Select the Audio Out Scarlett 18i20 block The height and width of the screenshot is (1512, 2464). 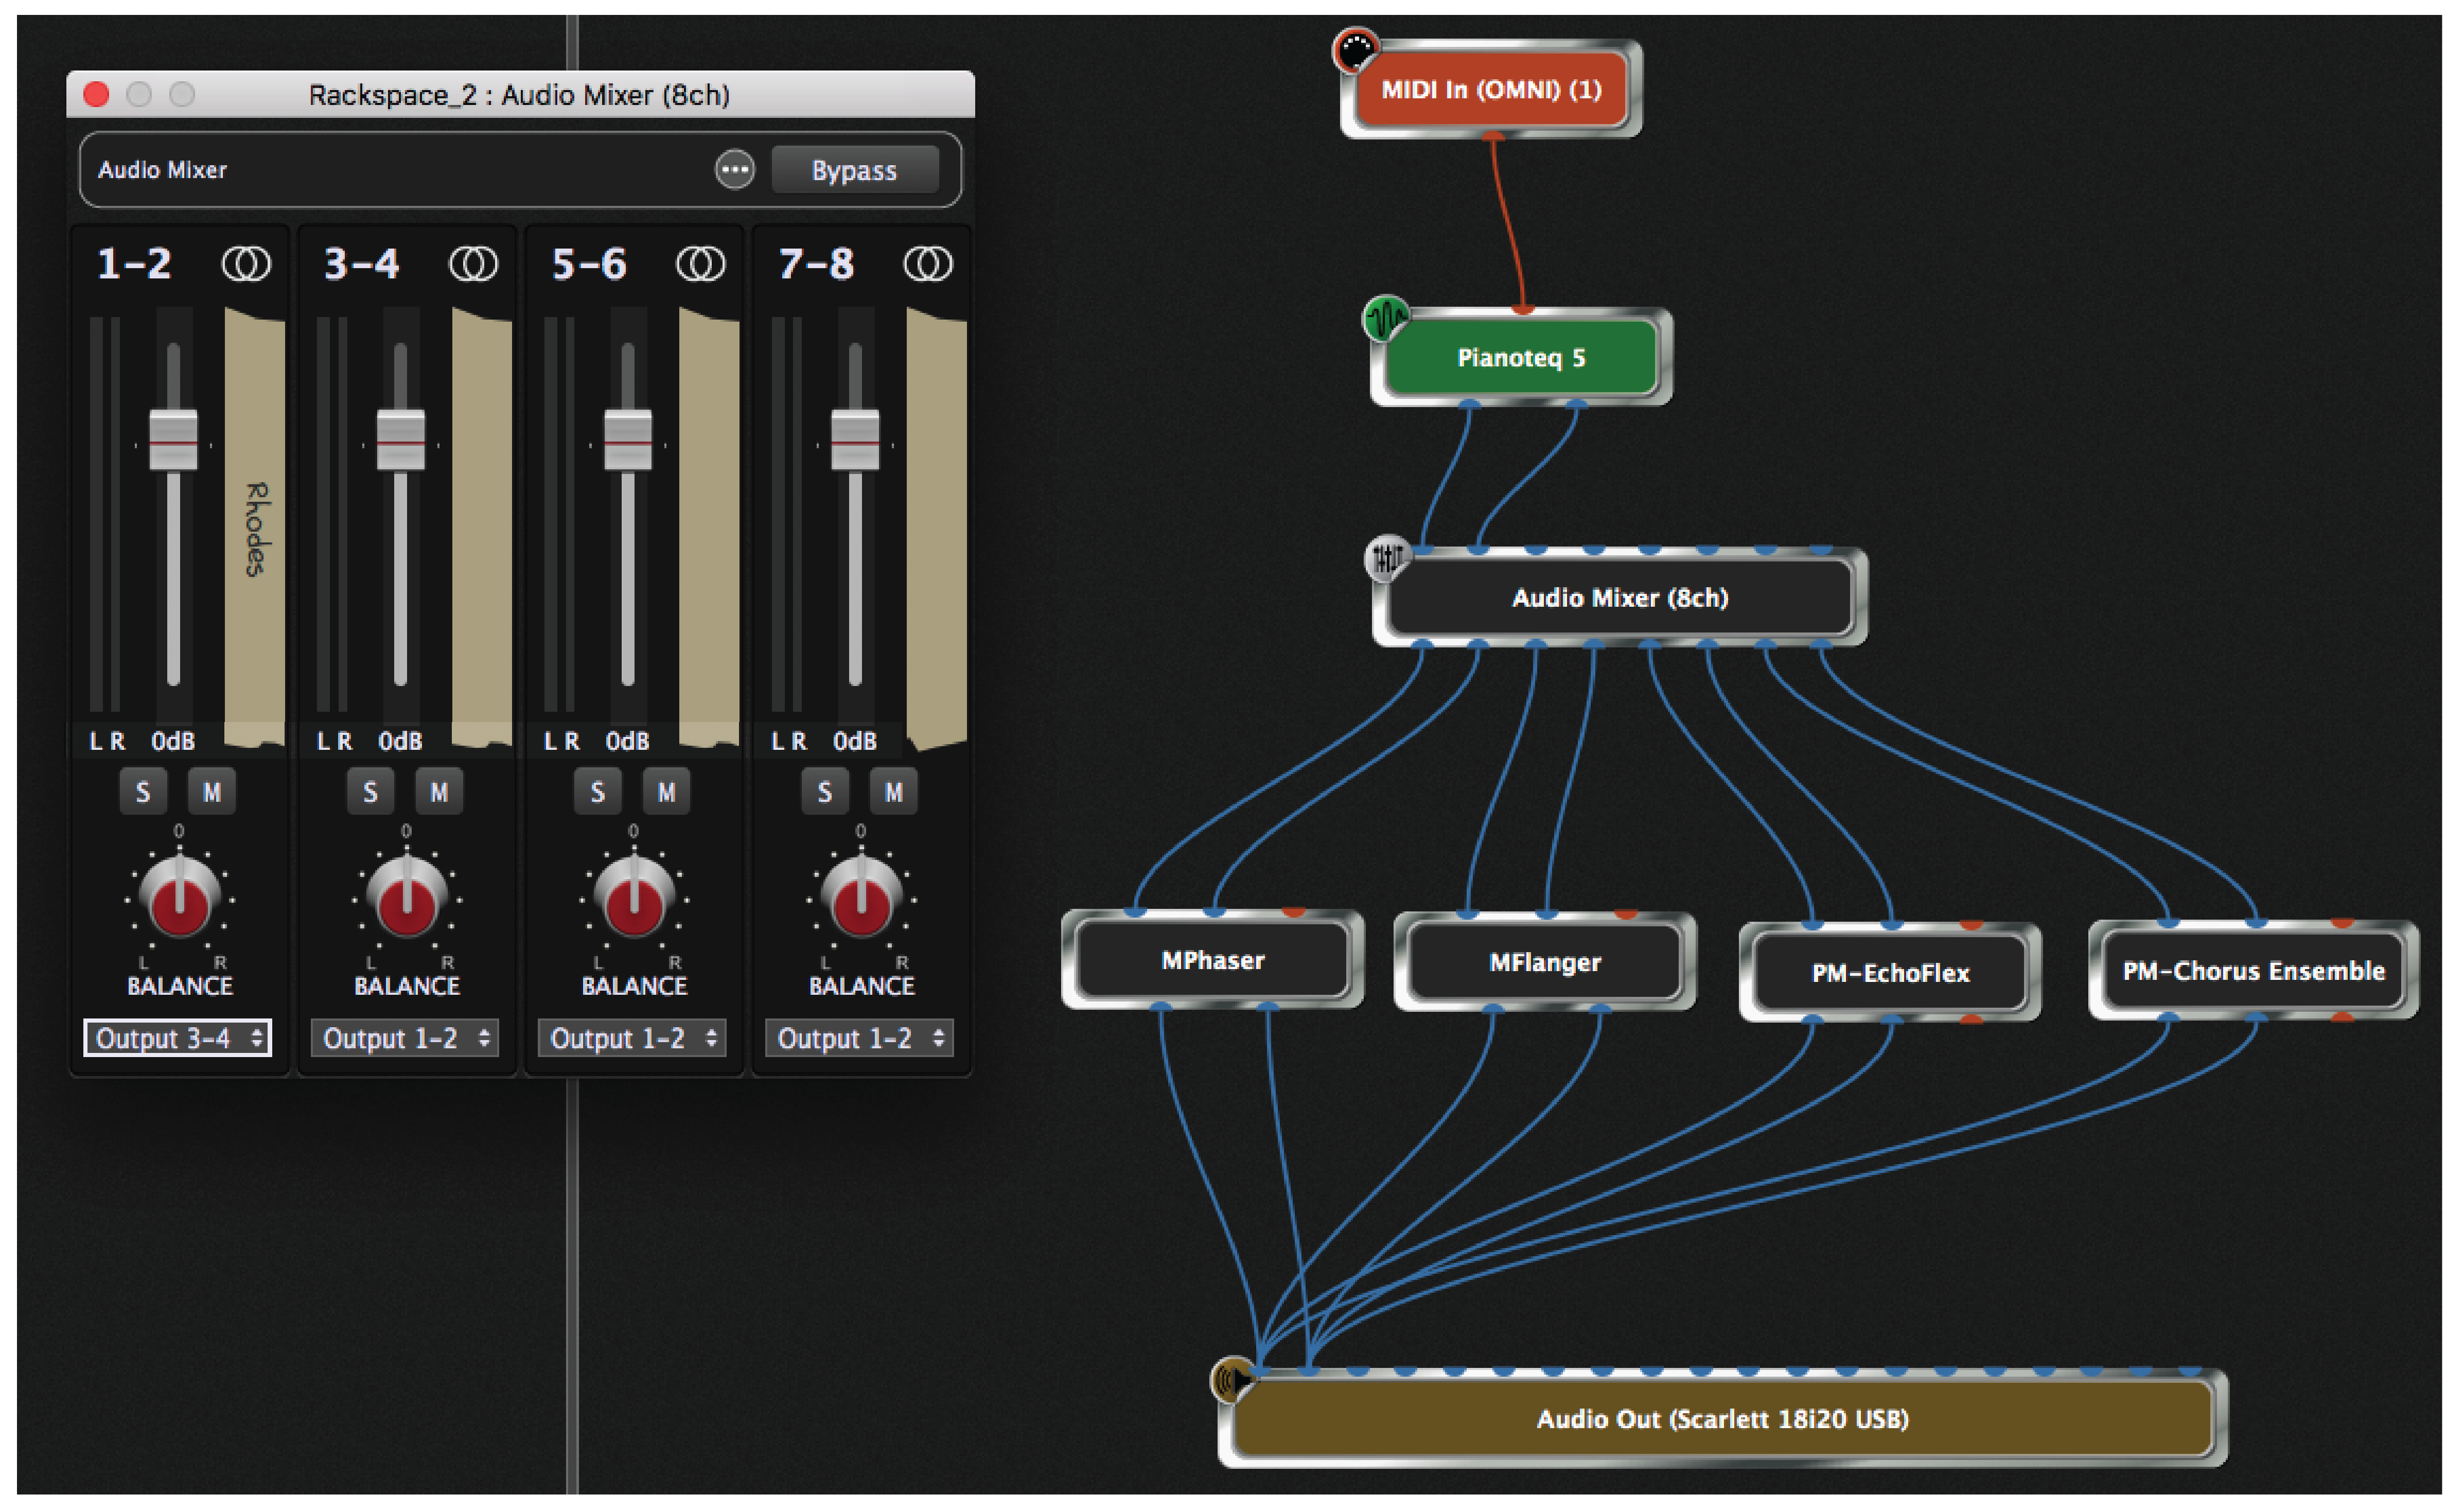[1723, 1419]
